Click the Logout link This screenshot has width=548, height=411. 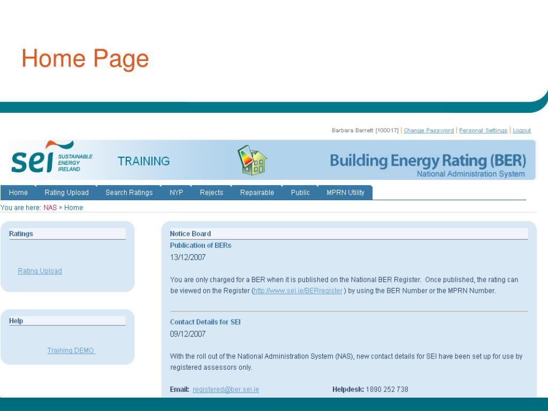pyautogui.click(x=522, y=131)
